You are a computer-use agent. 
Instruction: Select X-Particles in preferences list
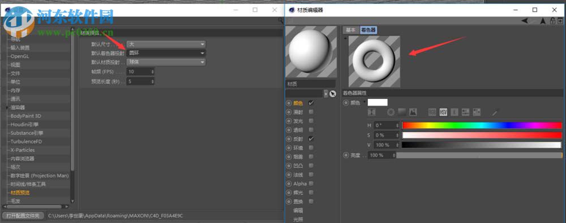pyautogui.click(x=23, y=150)
